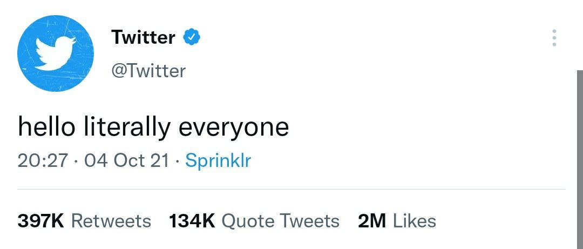View the "Likes" list
This screenshot has width=583, height=249.
click(414, 220)
